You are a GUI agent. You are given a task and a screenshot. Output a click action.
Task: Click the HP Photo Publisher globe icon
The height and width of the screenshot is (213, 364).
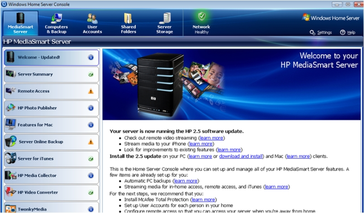pos(10,108)
